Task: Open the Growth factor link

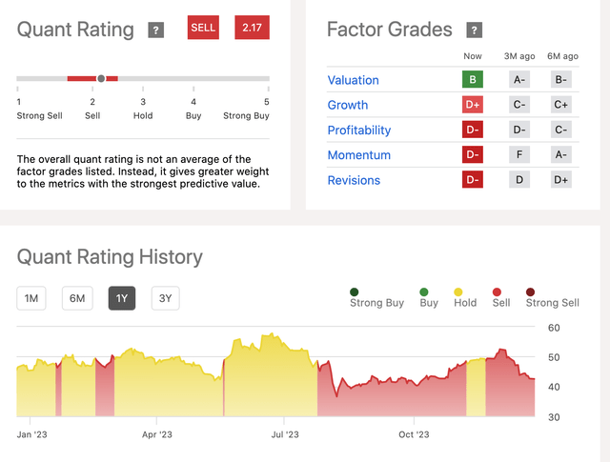Action: 347,105
